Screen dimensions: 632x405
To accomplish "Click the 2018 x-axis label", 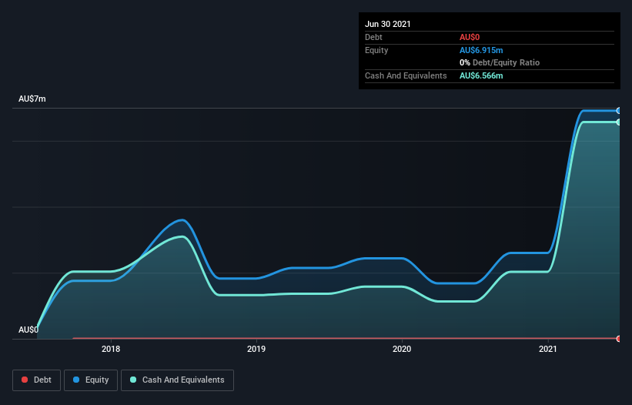I will coord(111,349).
